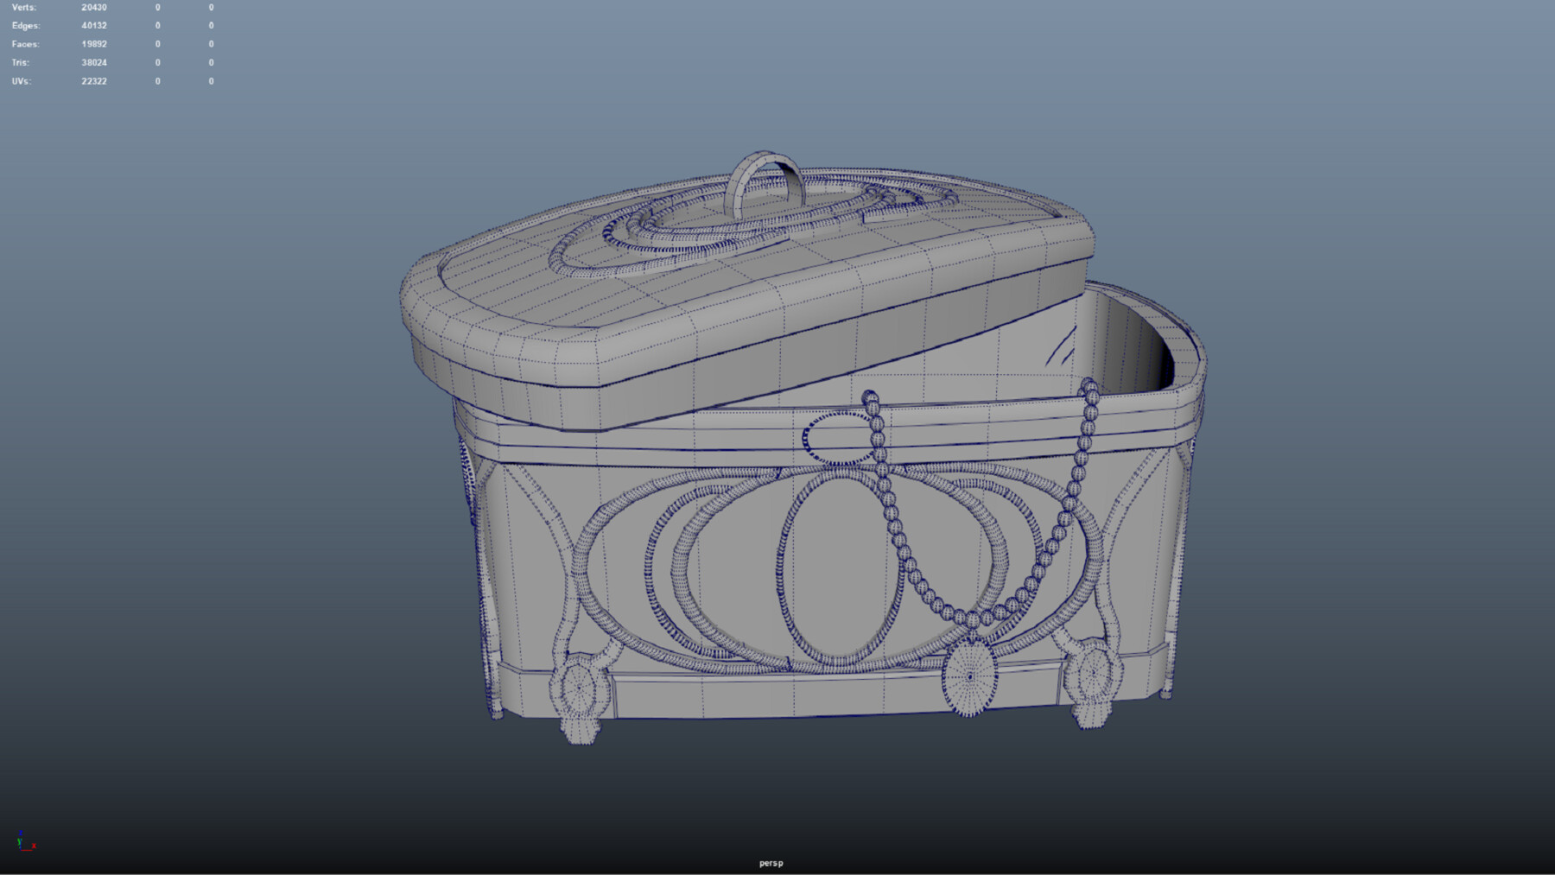Click the X axis of the view axis gizmo
The height and width of the screenshot is (875, 1555).
point(34,846)
